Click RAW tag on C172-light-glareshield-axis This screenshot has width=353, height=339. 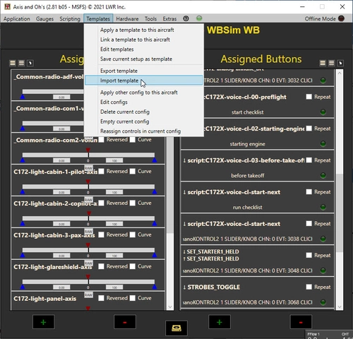(x=88, y=263)
